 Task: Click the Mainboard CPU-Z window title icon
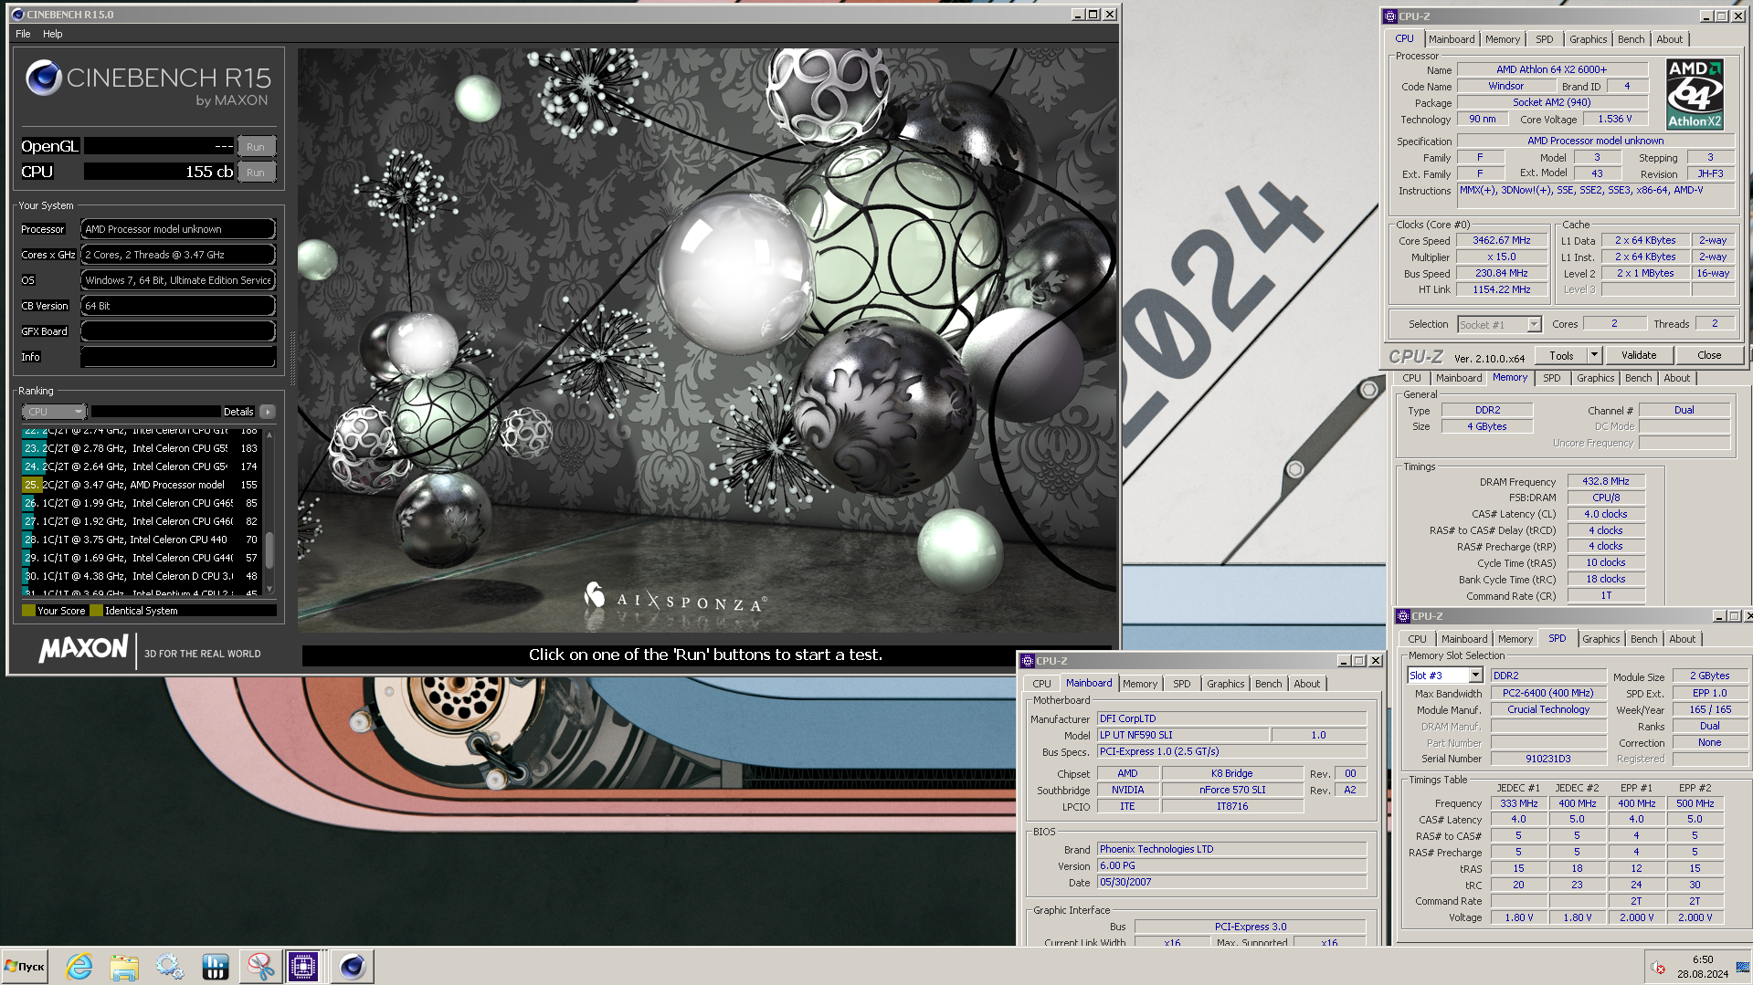1028,661
